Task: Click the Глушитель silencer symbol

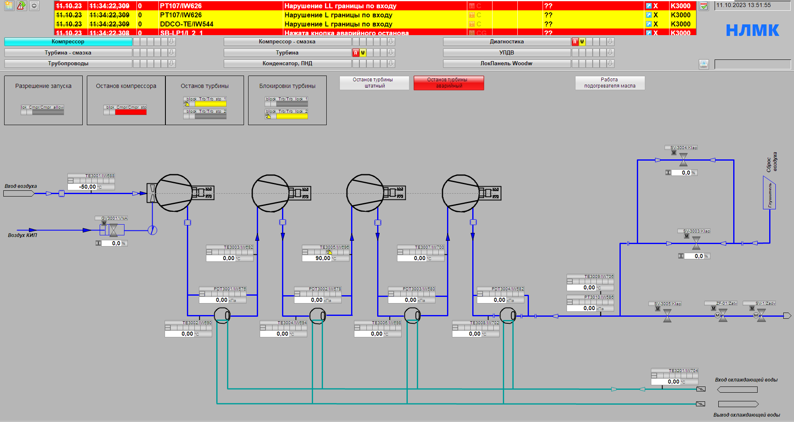Action: [x=769, y=193]
